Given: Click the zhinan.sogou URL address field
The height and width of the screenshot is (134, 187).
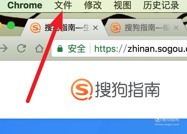Looking at the screenshot, I should pyautogui.click(x=119, y=48).
